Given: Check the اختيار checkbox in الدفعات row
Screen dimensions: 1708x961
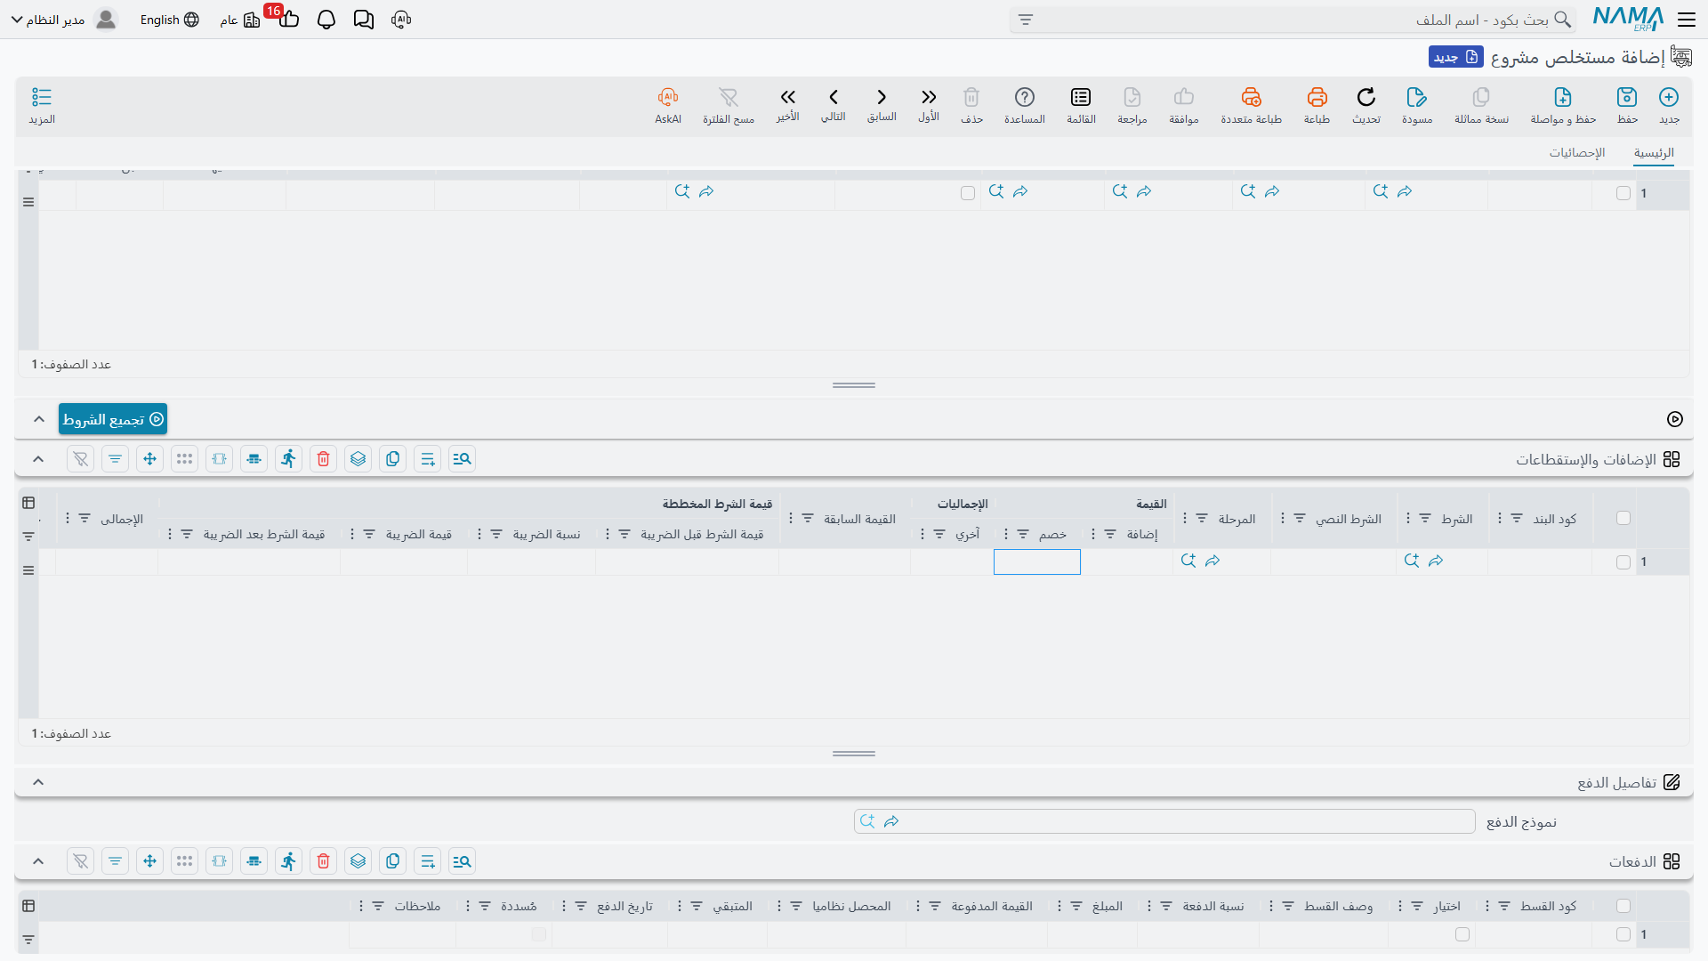Looking at the screenshot, I should point(1462,934).
